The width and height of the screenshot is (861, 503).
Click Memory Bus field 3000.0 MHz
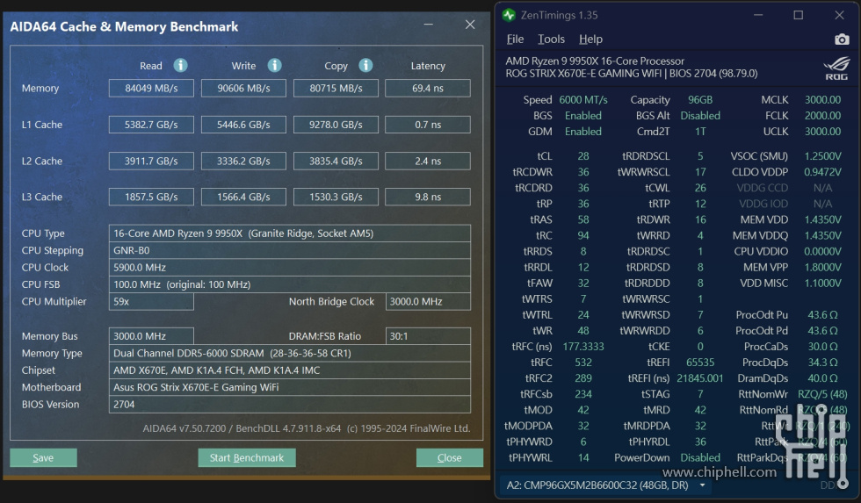[151, 336]
